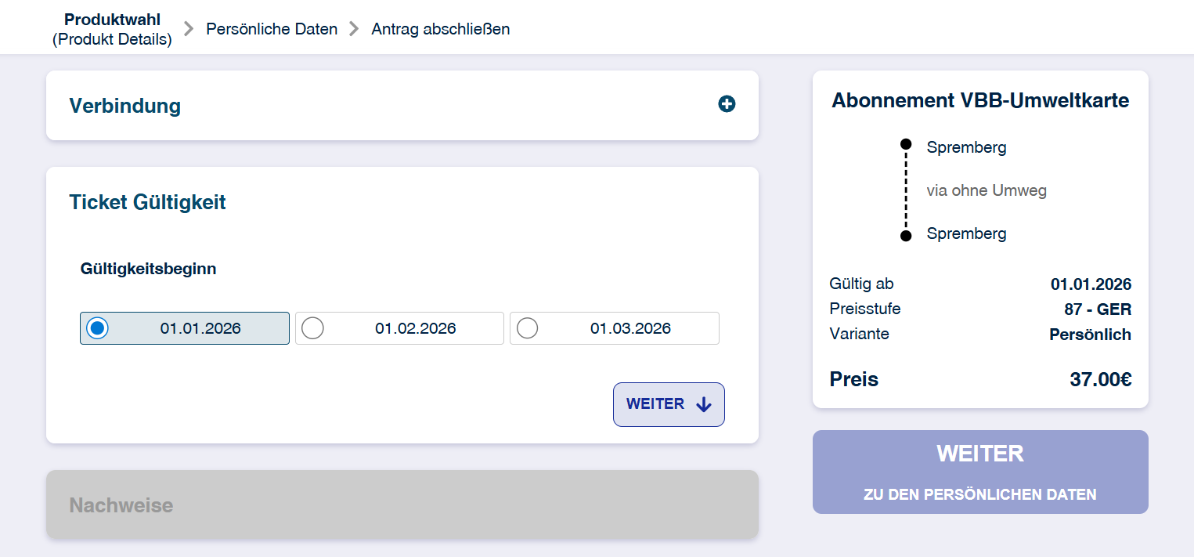Collapse the Ticket Gültigkeit section heading
The width and height of the screenshot is (1194, 557).
(x=147, y=202)
